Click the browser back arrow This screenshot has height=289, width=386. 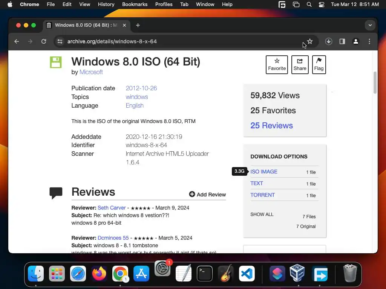[17, 41]
